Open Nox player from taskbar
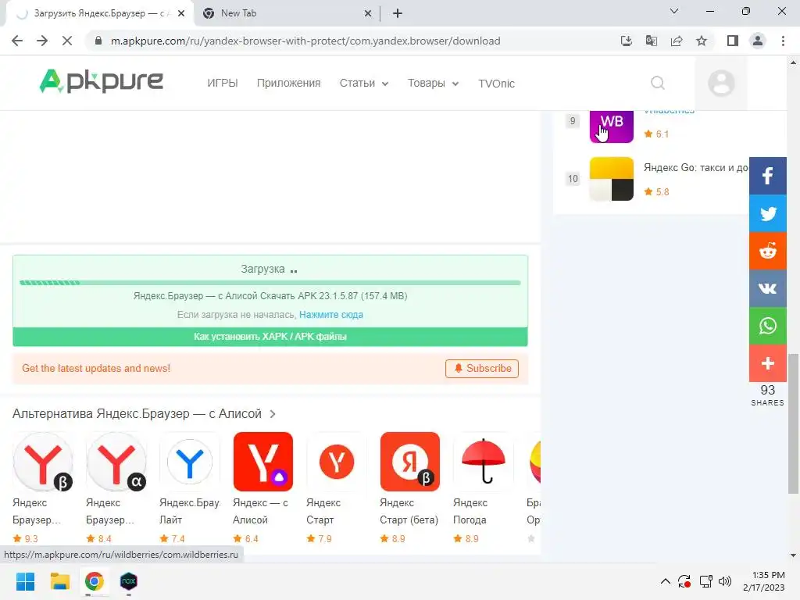The height and width of the screenshot is (600, 800). coord(129,581)
